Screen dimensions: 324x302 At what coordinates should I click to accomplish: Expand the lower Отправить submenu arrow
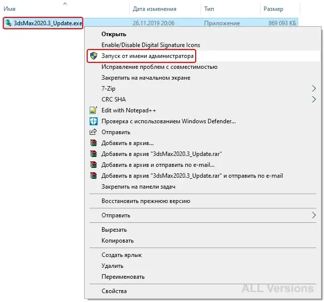[314, 215]
